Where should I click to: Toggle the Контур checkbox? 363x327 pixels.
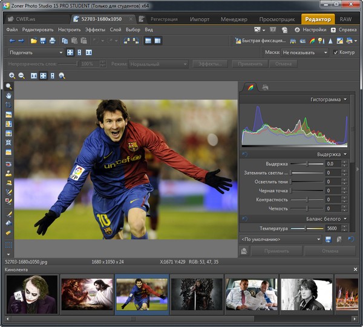pos(335,53)
